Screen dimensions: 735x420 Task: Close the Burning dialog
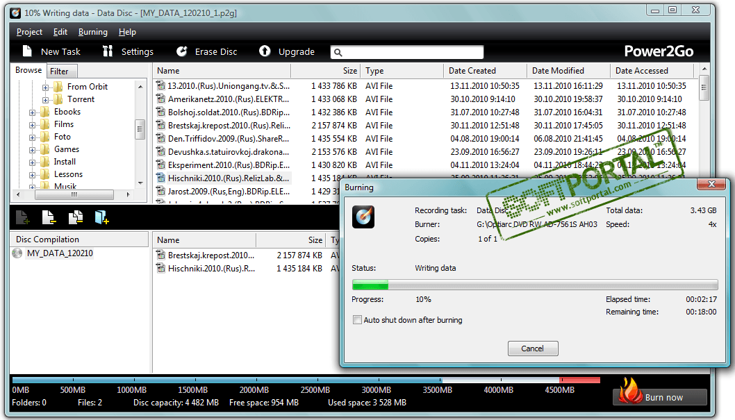(711, 184)
